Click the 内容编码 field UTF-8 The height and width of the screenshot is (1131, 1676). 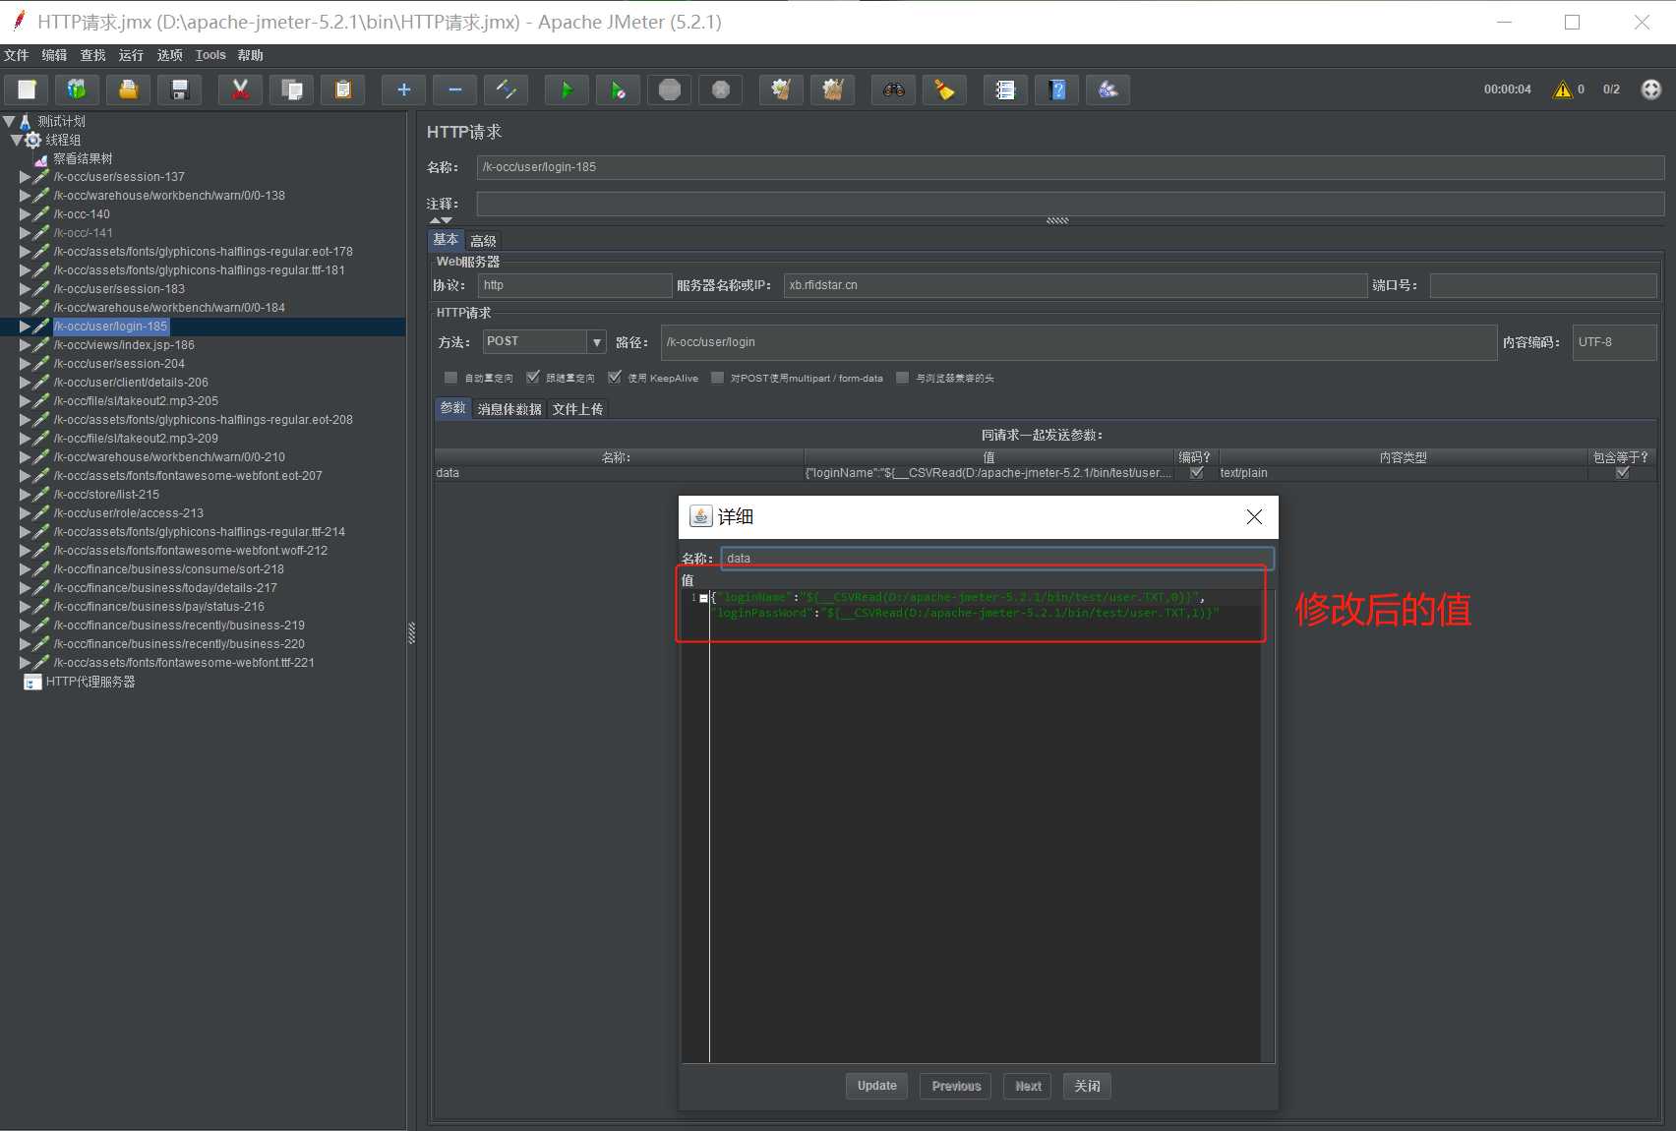[1614, 342]
